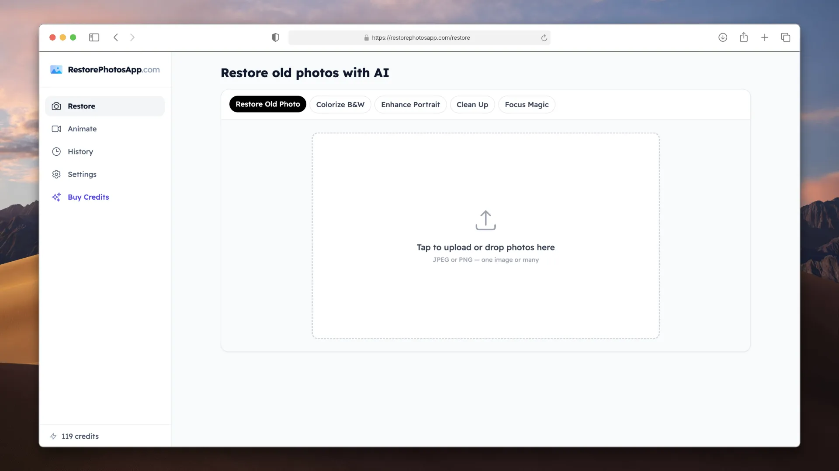Click the RestorePhotosApp logo image icon

point(56,69)
